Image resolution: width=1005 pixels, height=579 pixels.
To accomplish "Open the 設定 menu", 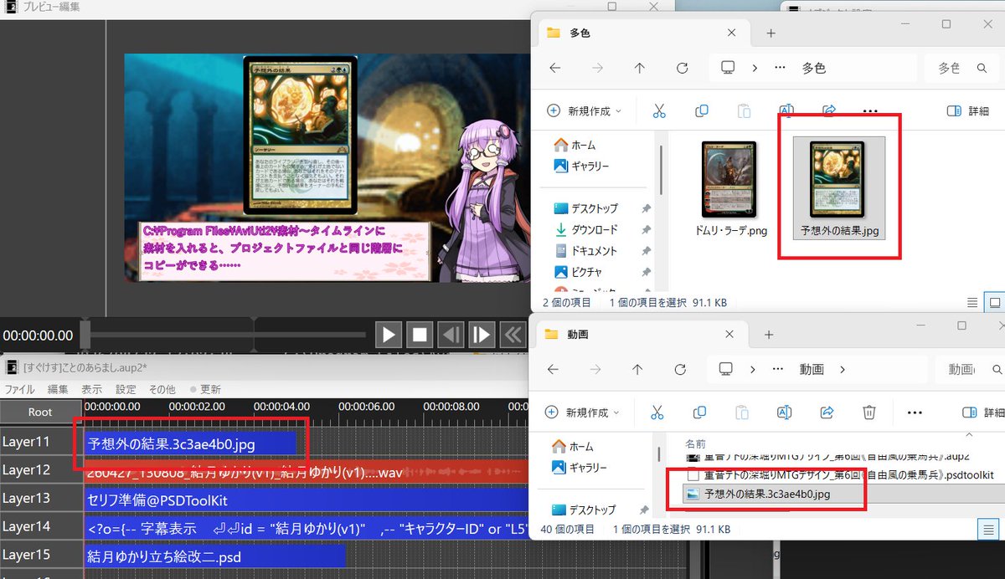I will click(126, 389).
